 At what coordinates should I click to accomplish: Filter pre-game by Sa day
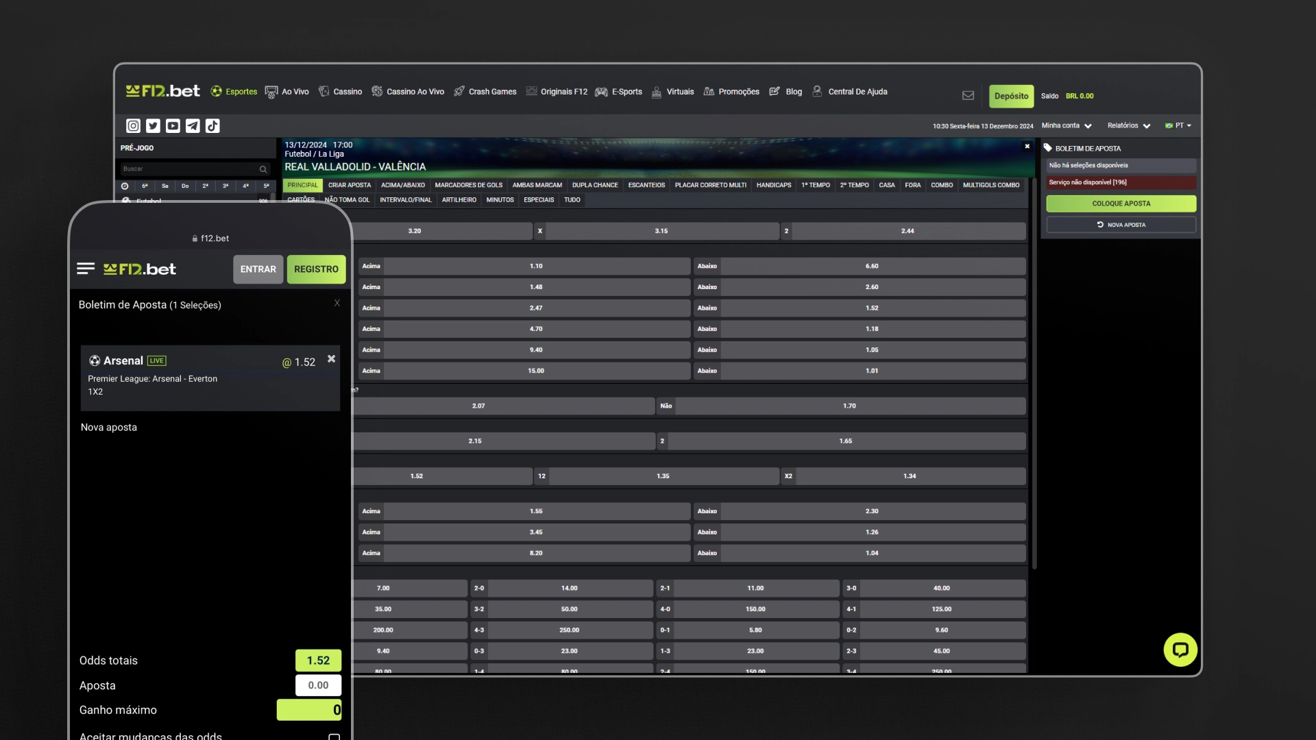(x=165, y=186)
